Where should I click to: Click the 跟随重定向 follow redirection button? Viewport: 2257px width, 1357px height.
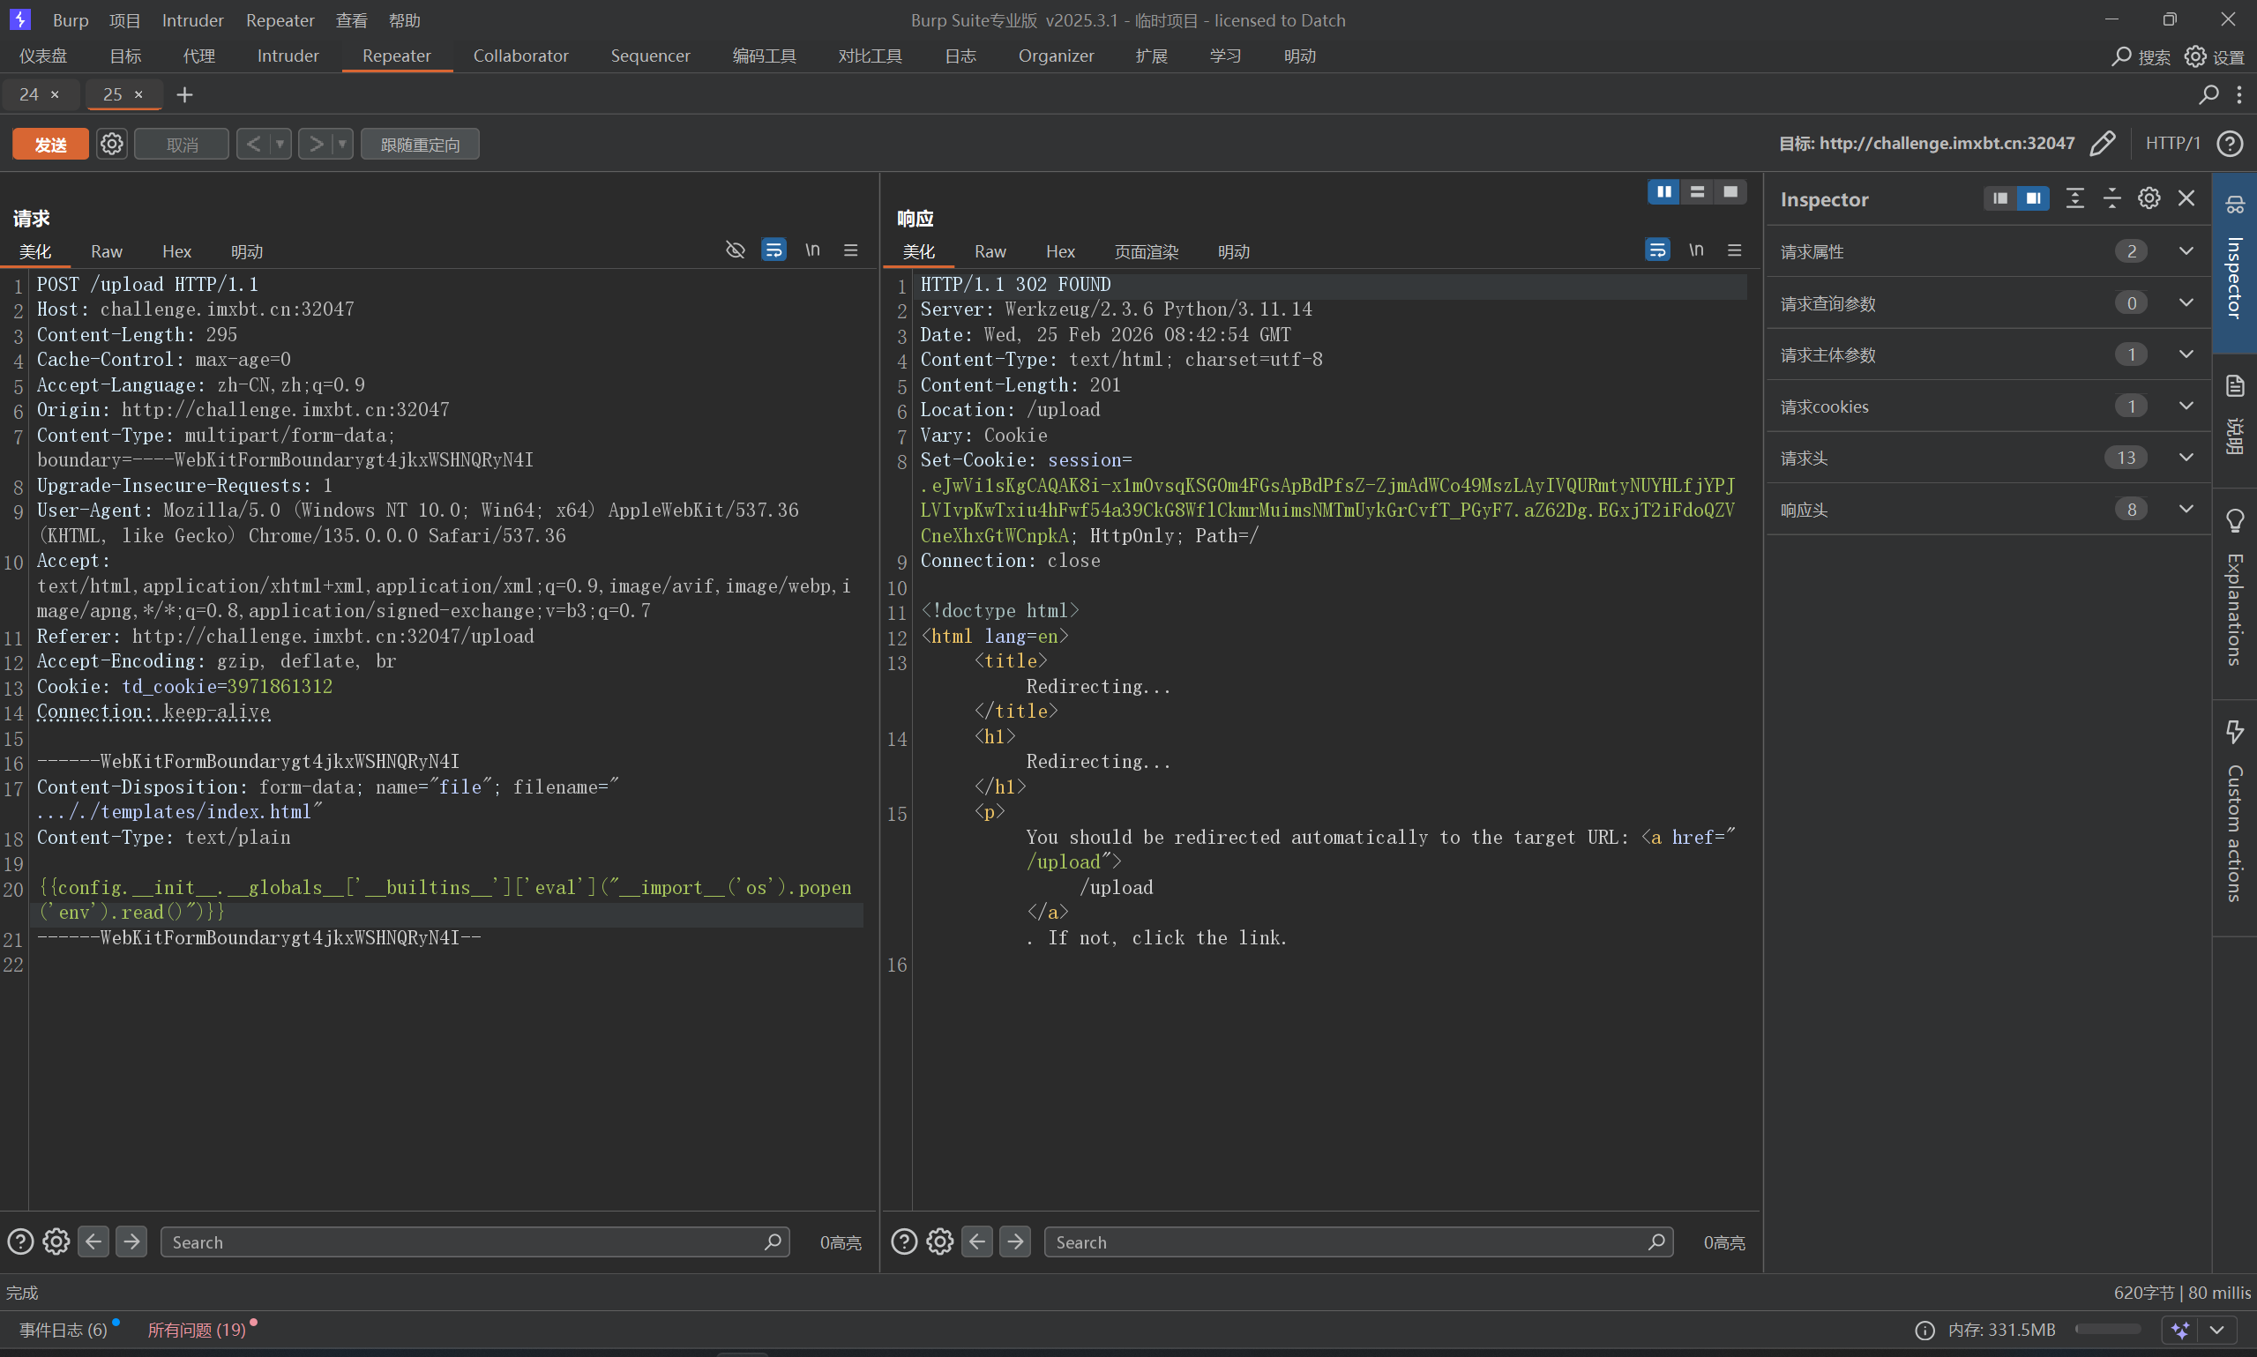(420, 144)
